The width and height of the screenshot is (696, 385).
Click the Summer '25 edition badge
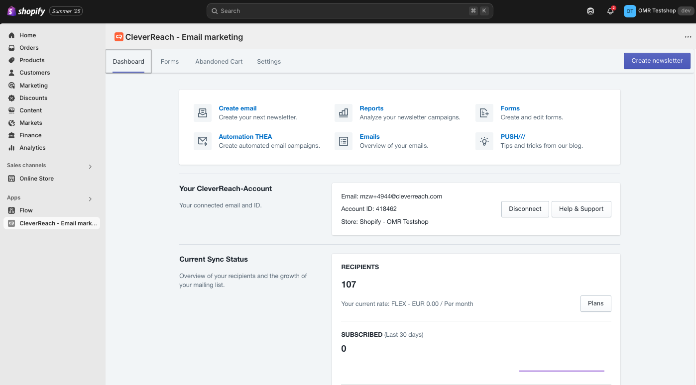[x=66, y=11]
